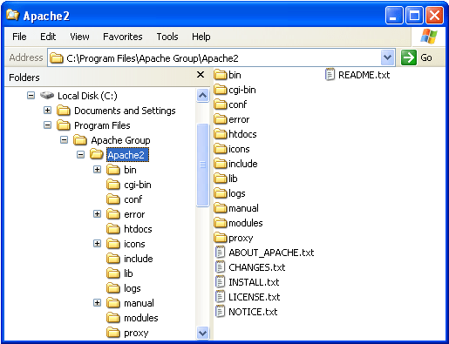Viewport: 449px width, 344px height.
Task: Expand the icons folder in tree
Action: click(x=97, y=243)
